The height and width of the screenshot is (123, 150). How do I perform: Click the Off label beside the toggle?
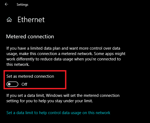24,84
